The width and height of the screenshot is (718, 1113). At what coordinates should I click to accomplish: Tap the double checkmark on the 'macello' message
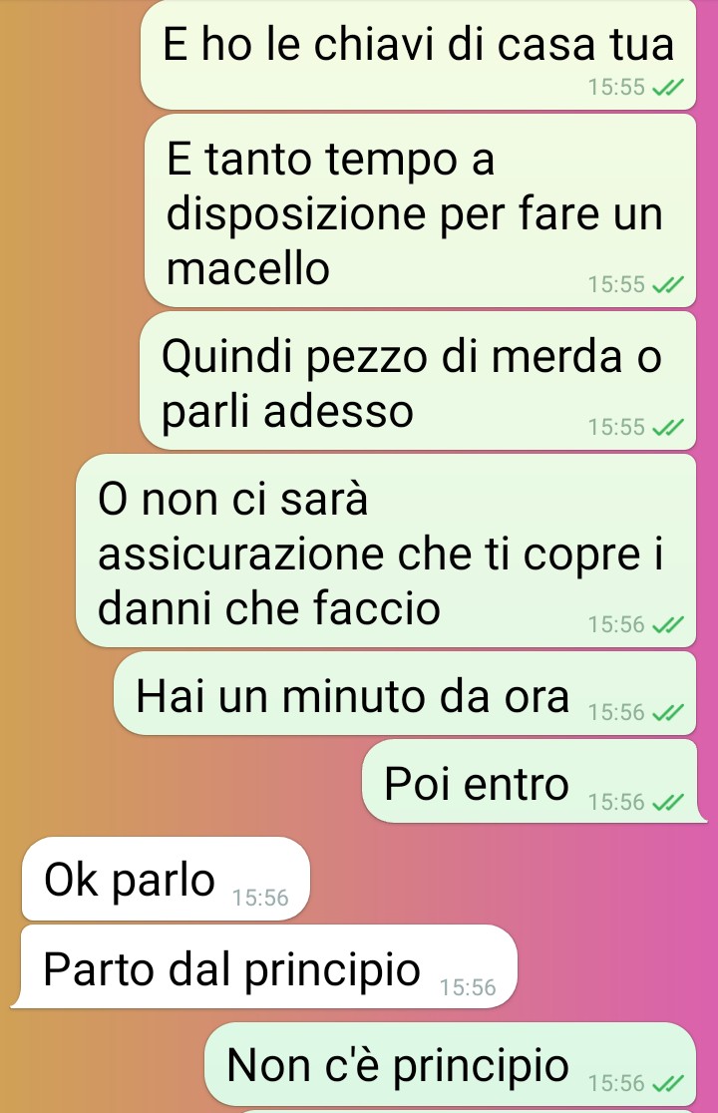[x=667, y=284]
